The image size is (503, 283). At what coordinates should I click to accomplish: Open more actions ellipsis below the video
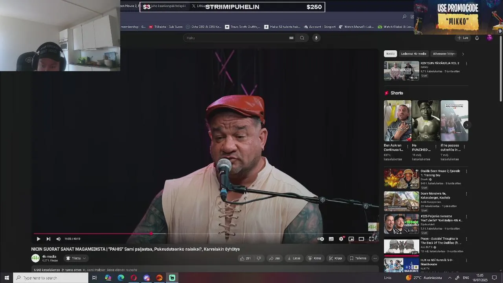click(x=375, y=258)
